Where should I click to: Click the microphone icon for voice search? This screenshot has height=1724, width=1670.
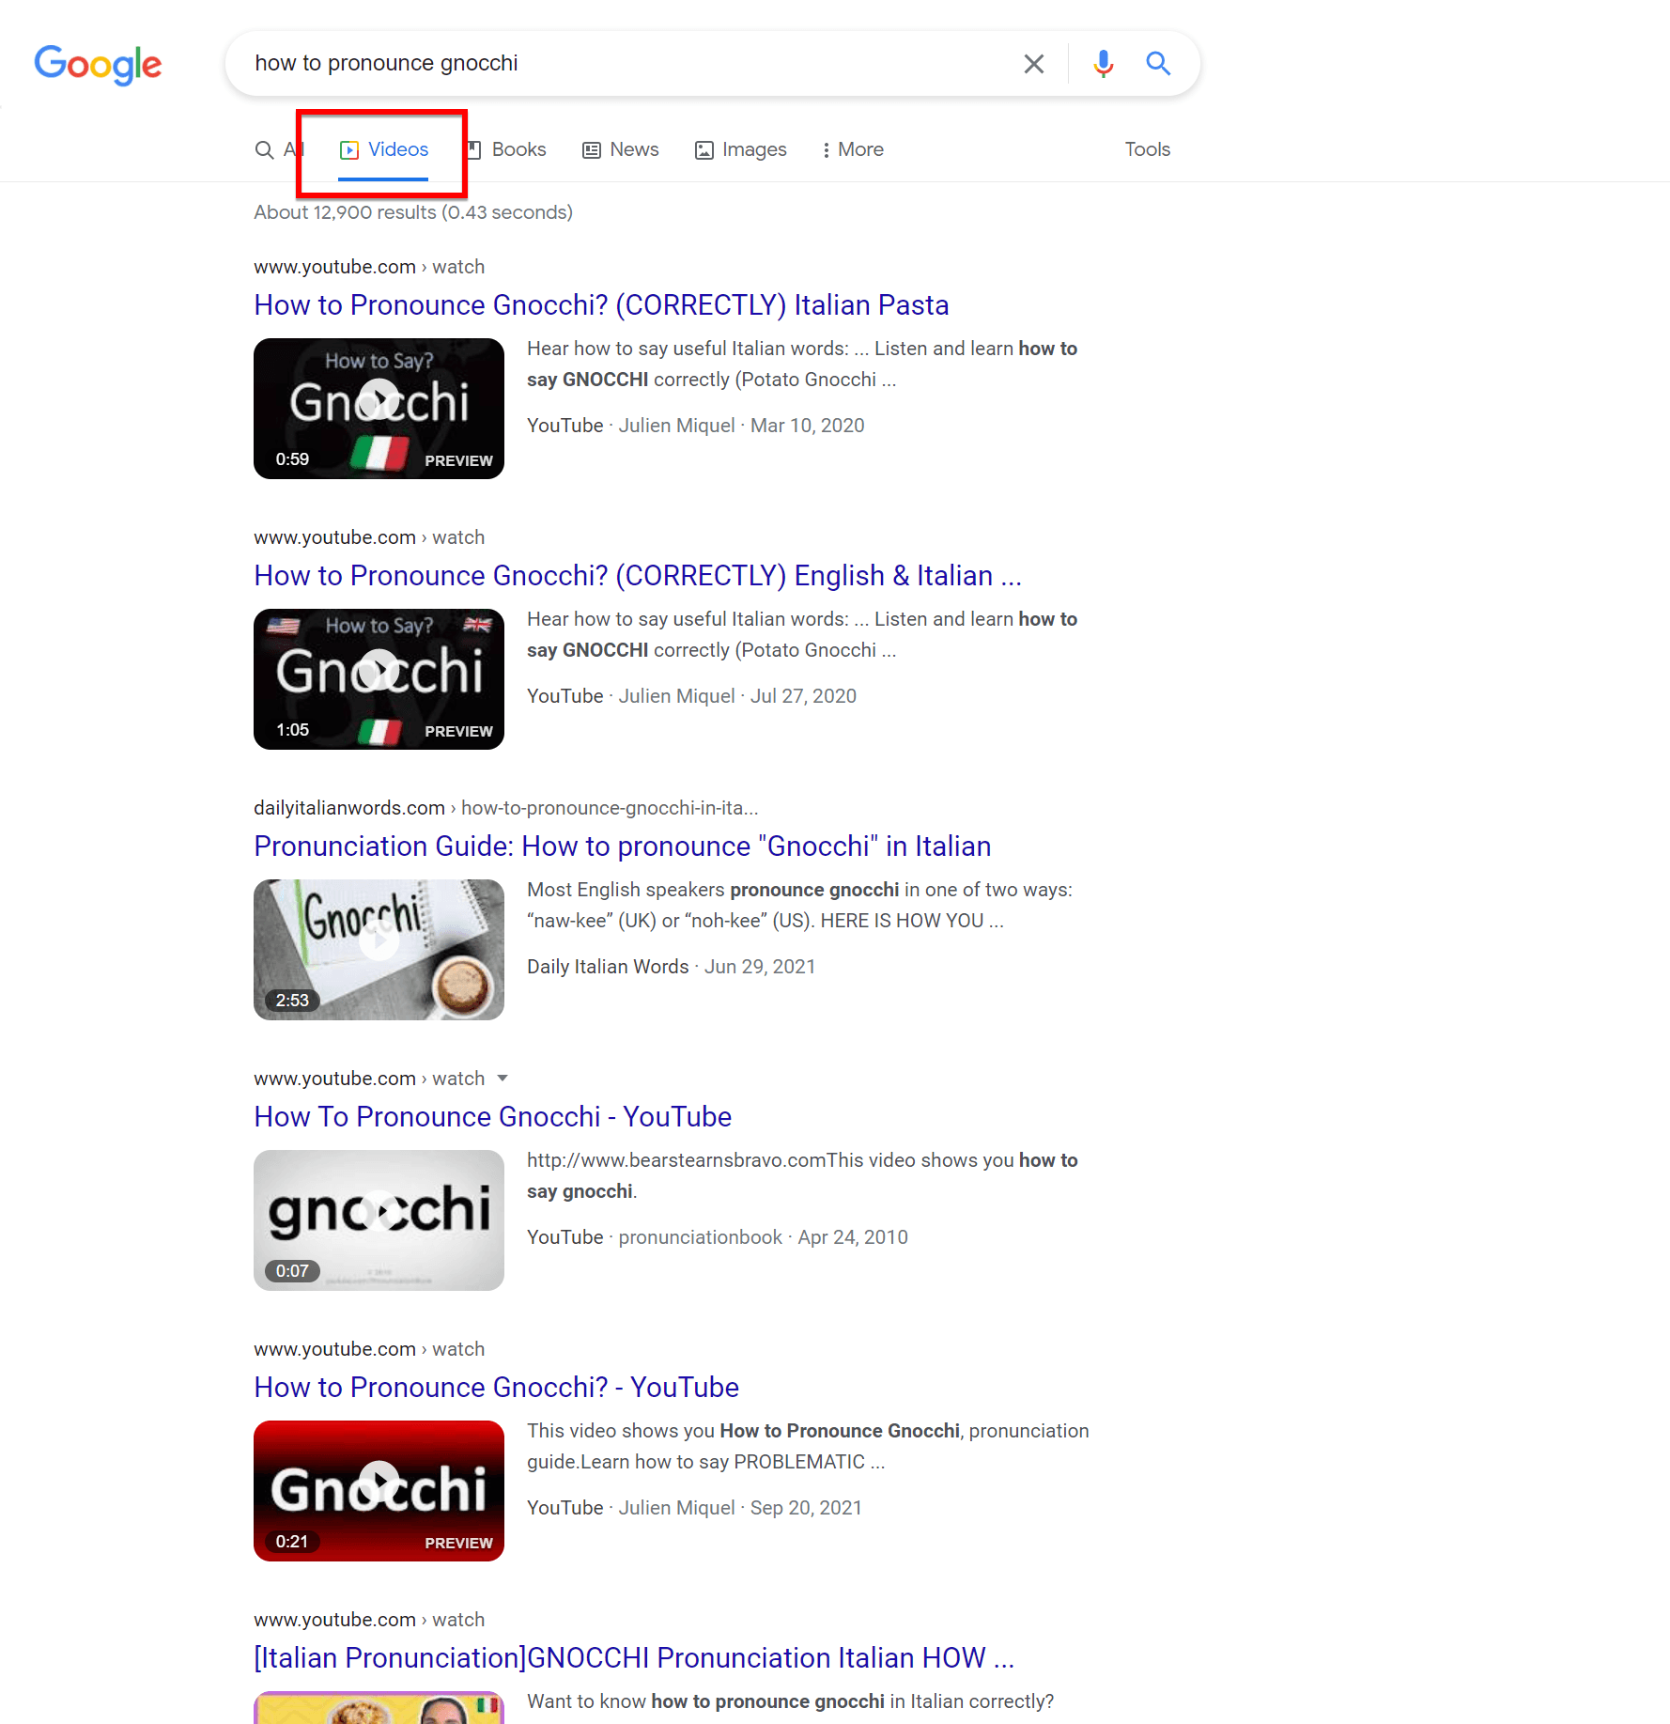(1103, 63)
